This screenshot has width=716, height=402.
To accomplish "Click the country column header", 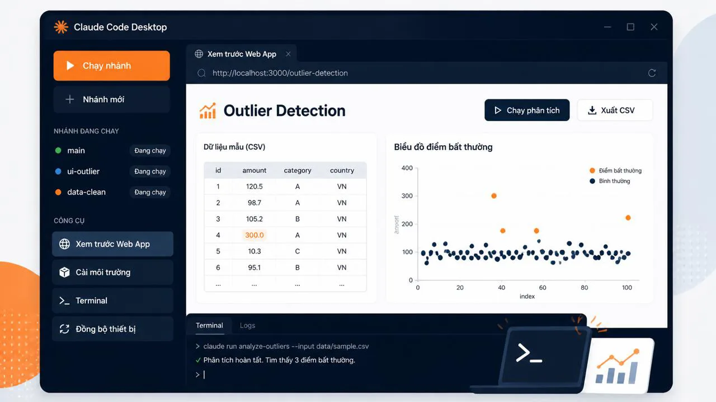I will pos(342,170).
